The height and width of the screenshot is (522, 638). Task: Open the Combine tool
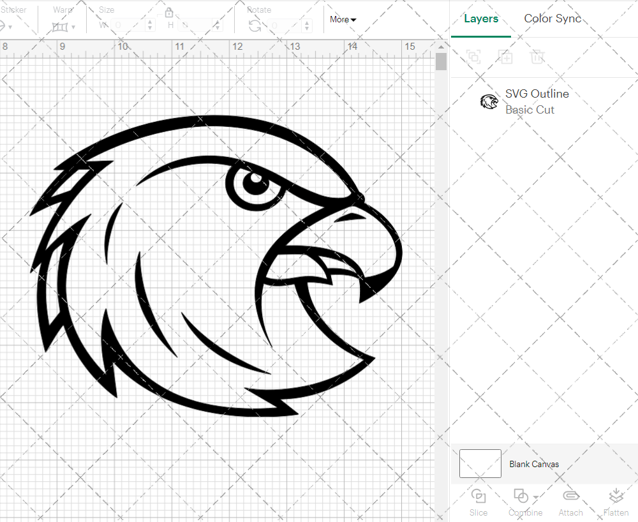[x=521, y=502]
